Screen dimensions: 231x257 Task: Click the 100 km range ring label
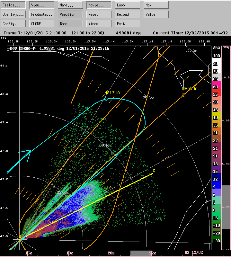tap(191, 51)
